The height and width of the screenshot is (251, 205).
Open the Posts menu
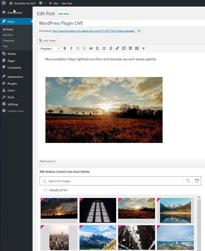pyautogui.click(x=16, y=22)
